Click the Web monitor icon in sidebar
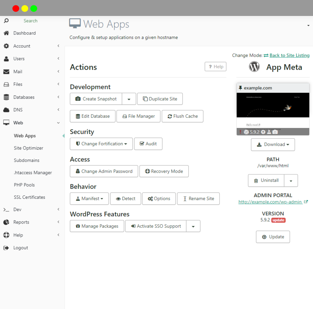Viewport: 313px width, 309px height. coord(6,123)
